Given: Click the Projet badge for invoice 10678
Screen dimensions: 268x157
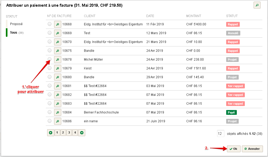Looking at the screenshot, I should click(232, 60).
